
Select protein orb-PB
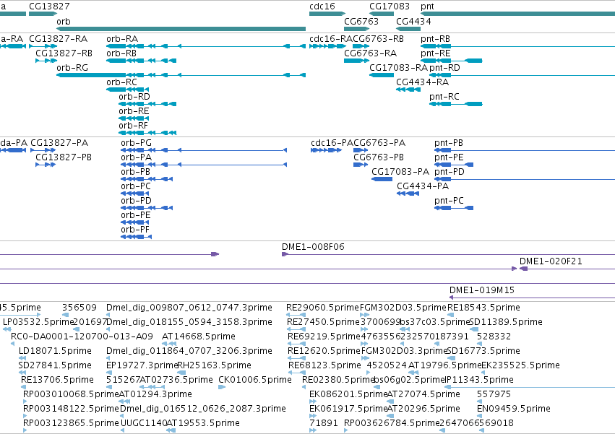point(135,172)
